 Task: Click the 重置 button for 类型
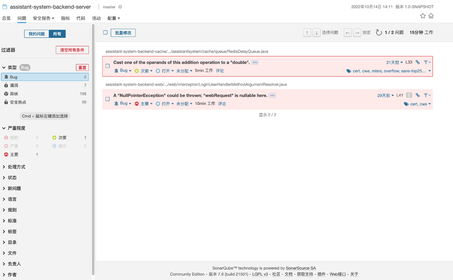pyautogui.click(x=82, y=67)
